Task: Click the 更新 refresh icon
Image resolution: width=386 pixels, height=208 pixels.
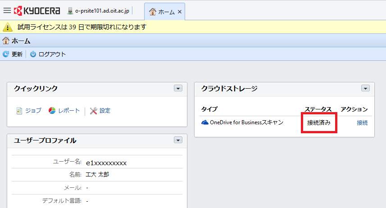Action: [6, 54]
